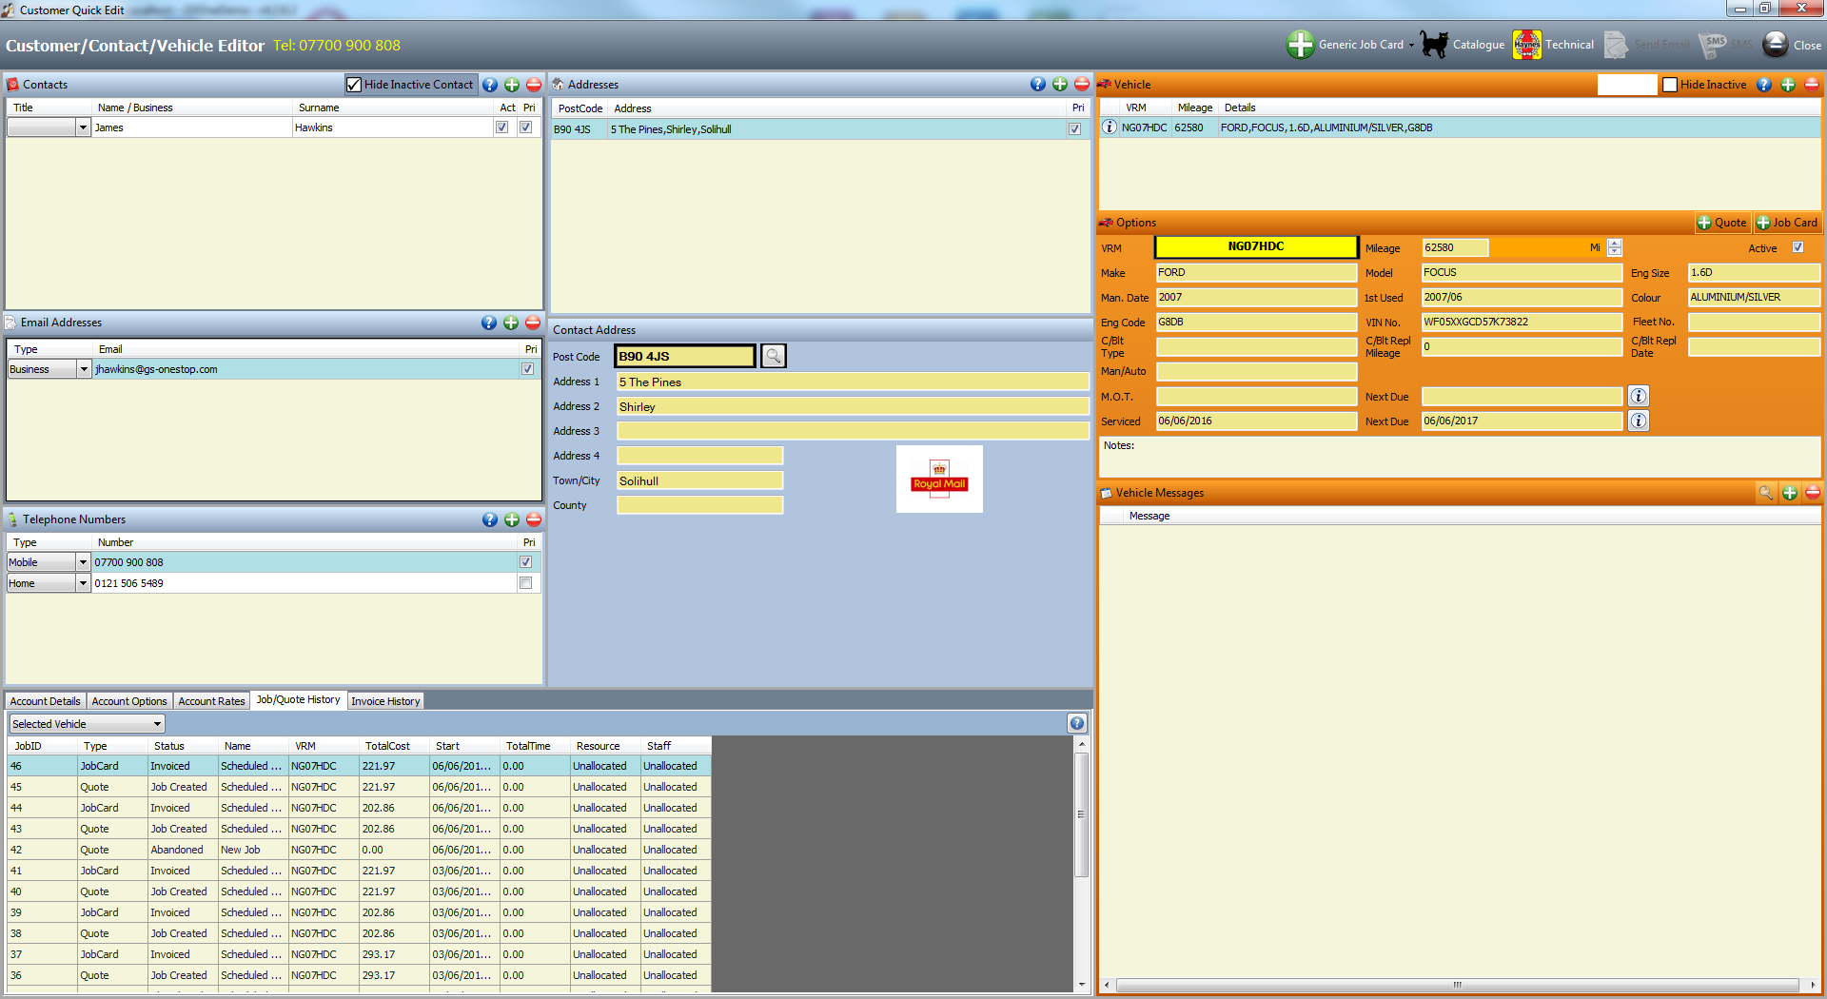
Task: Switch to Account Details tab
Action: coord(46,701)
